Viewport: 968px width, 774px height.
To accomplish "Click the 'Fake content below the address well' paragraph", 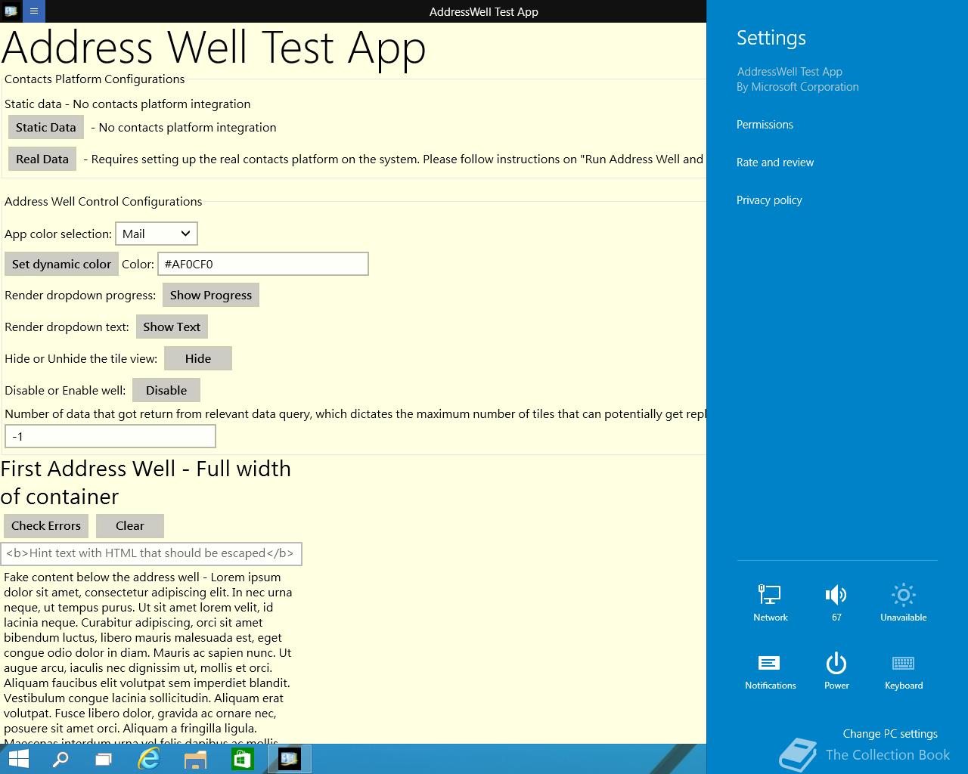I will pos(147,656).
